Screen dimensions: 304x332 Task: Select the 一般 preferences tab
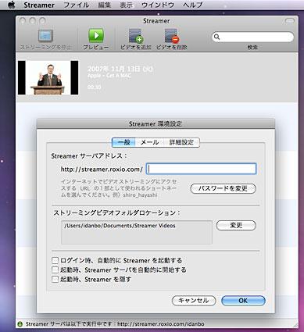(123, 142)
